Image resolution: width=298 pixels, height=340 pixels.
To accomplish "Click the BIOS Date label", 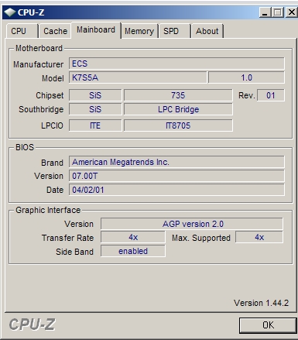I will tap(55, 190).
